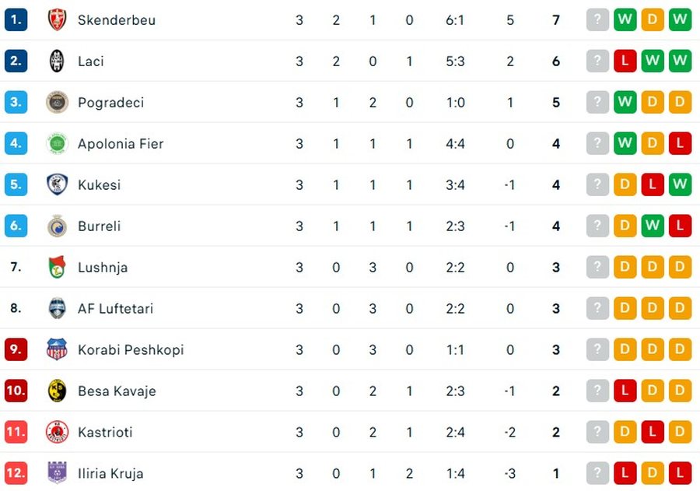Click the Lushnja team logo
This screenshot has height=491, width=700.
tap(57, 267)
